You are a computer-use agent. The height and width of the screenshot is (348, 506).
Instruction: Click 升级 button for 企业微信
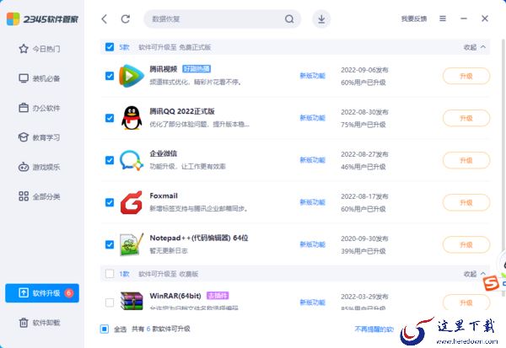point(466,160)
